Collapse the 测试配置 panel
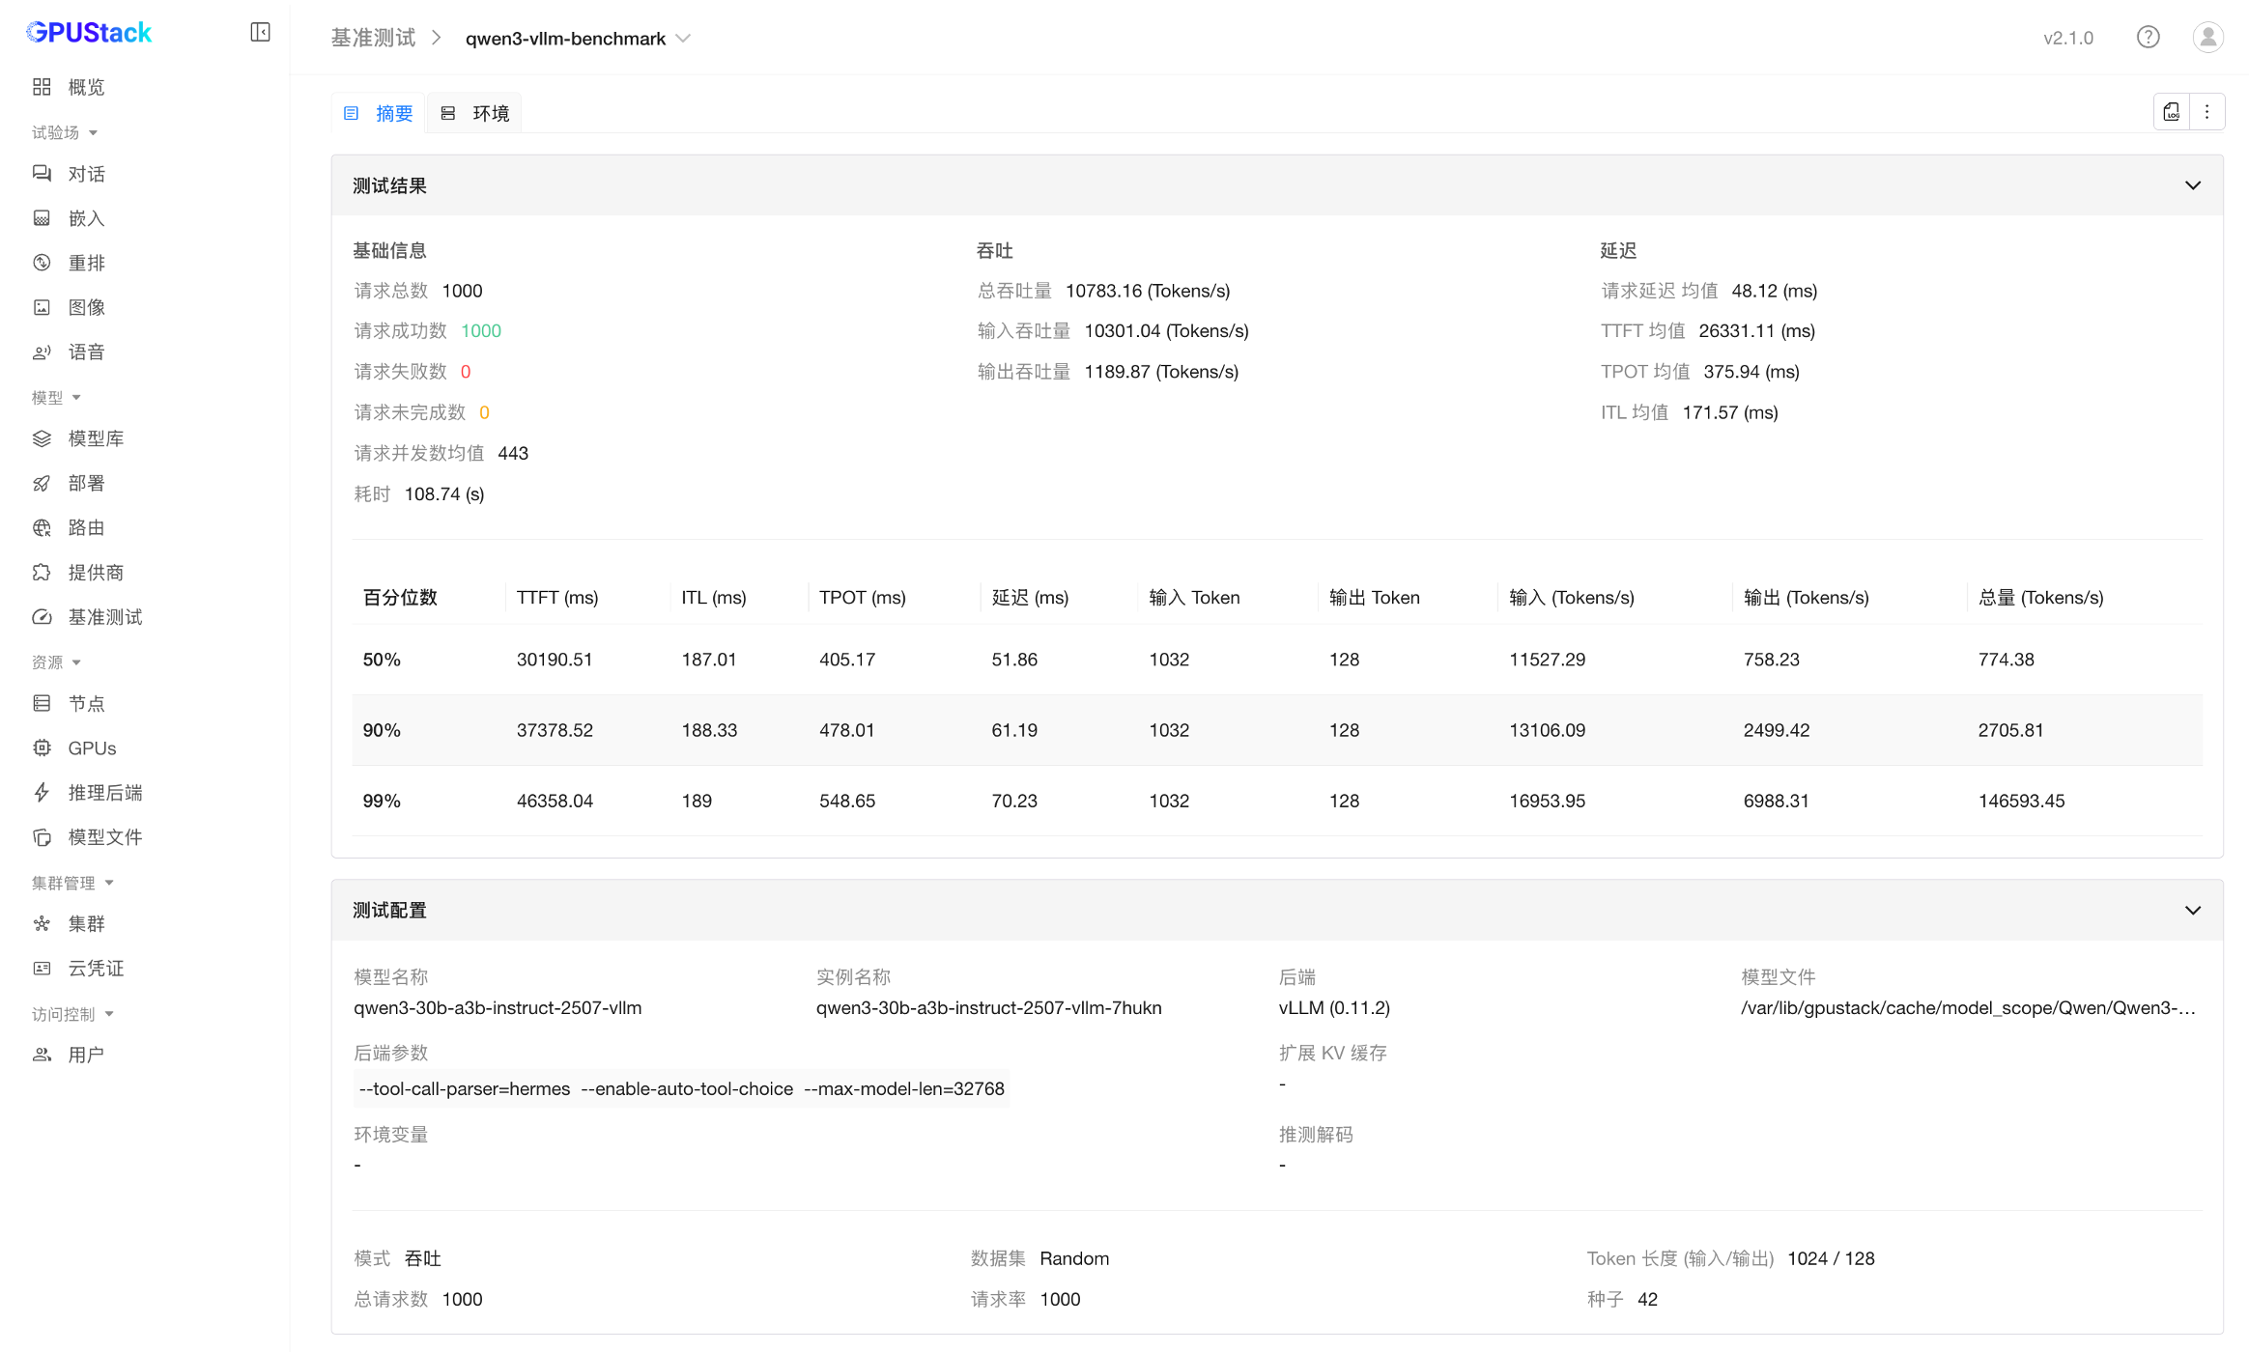 click(x=2192, y=911)
